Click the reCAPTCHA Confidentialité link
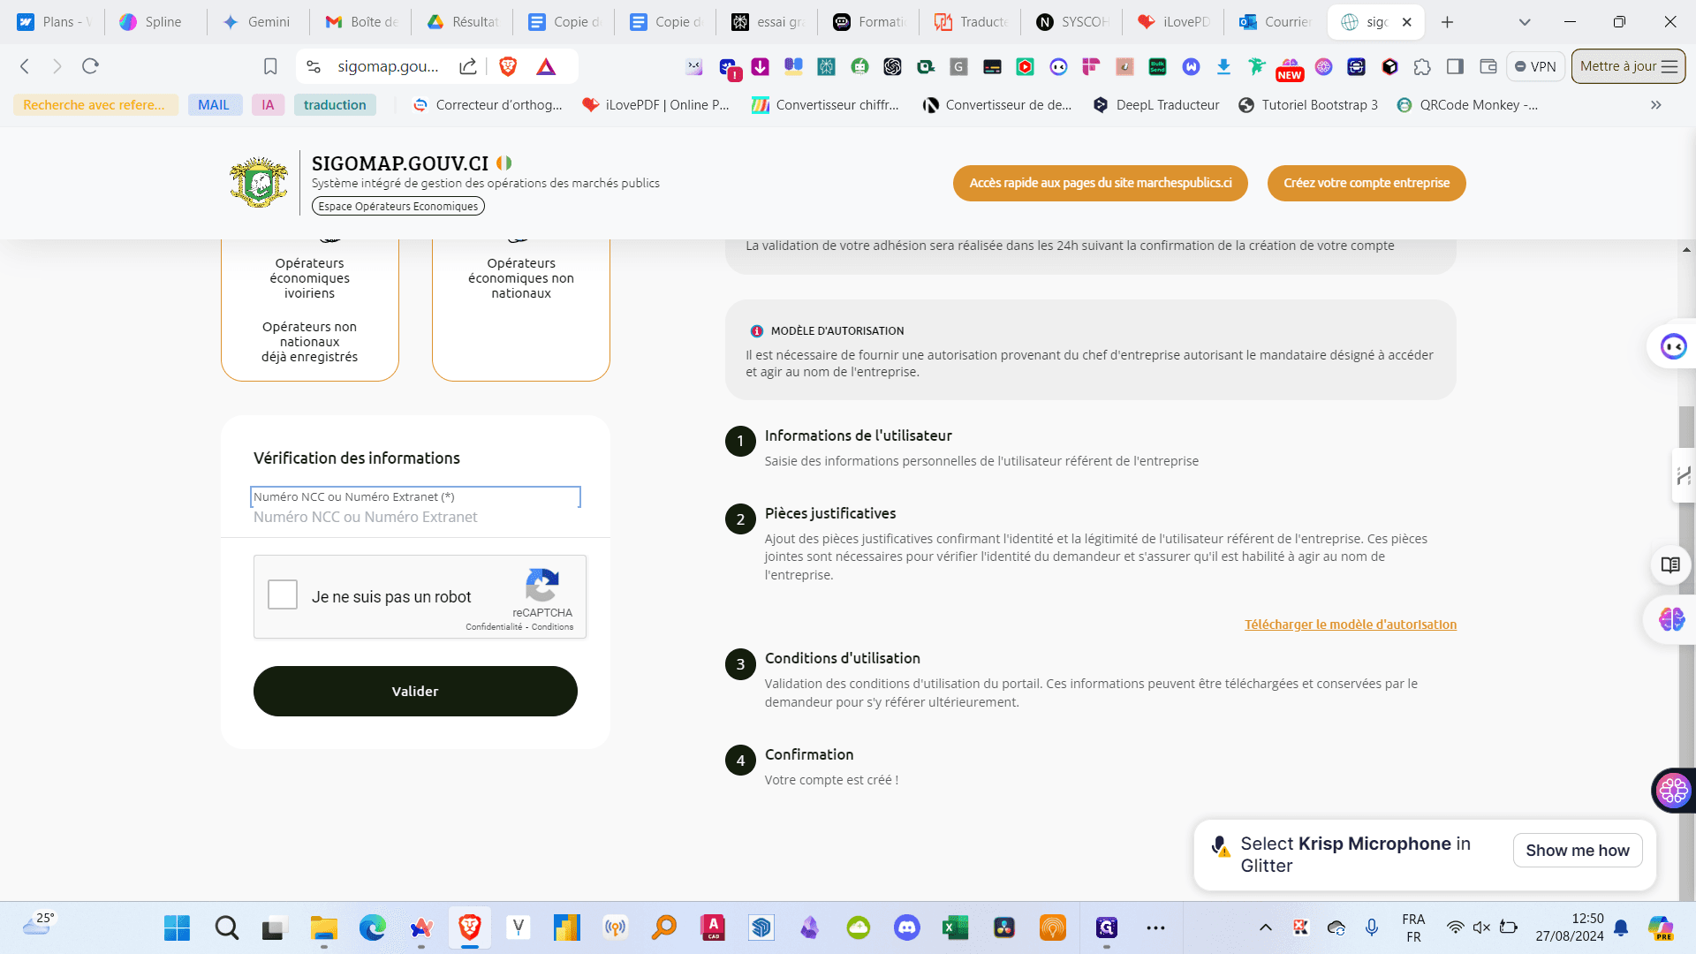Image resolution: width=1696 pixels, height=954 pixels. [x=494, y=627]
